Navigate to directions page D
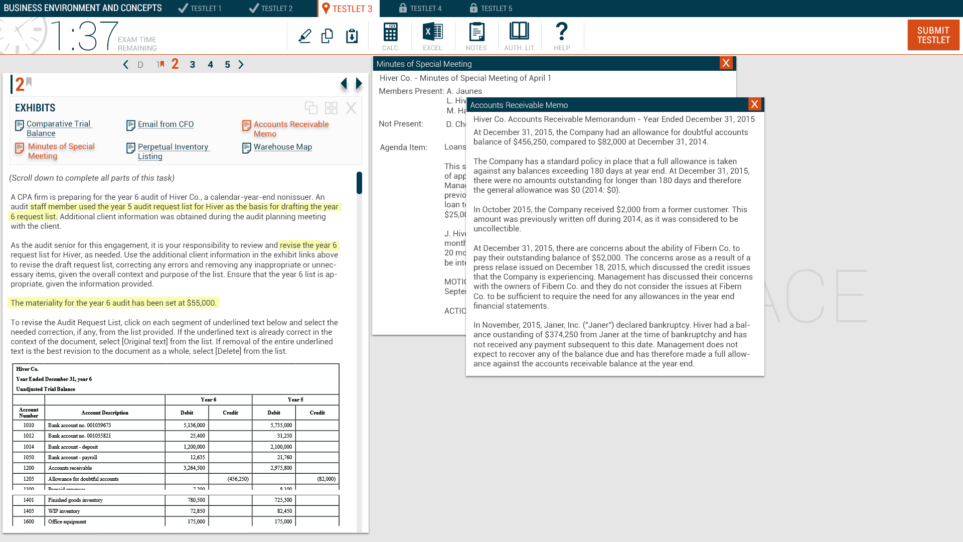 (x=140, y=65)
